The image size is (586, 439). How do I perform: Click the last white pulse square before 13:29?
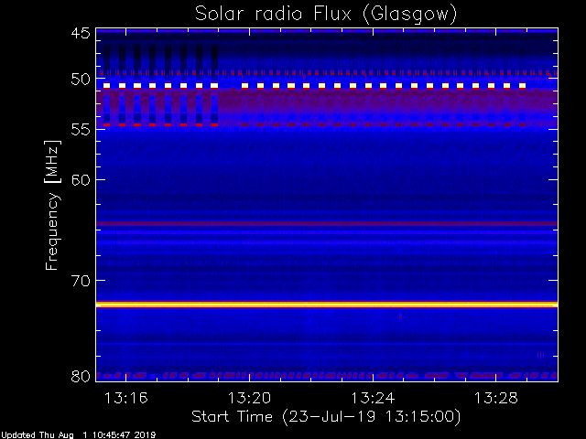[x=522, y=86]
